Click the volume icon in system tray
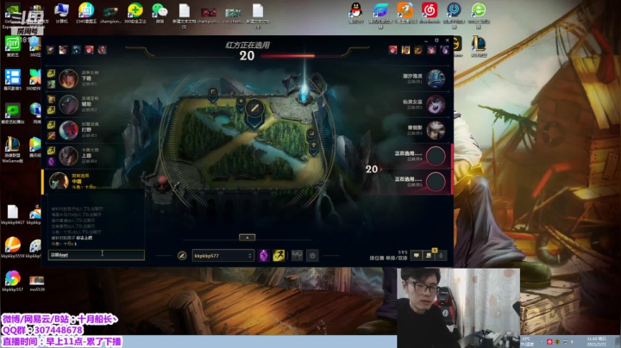This screenshot has width=621, height=348. (x=573, y=341)
